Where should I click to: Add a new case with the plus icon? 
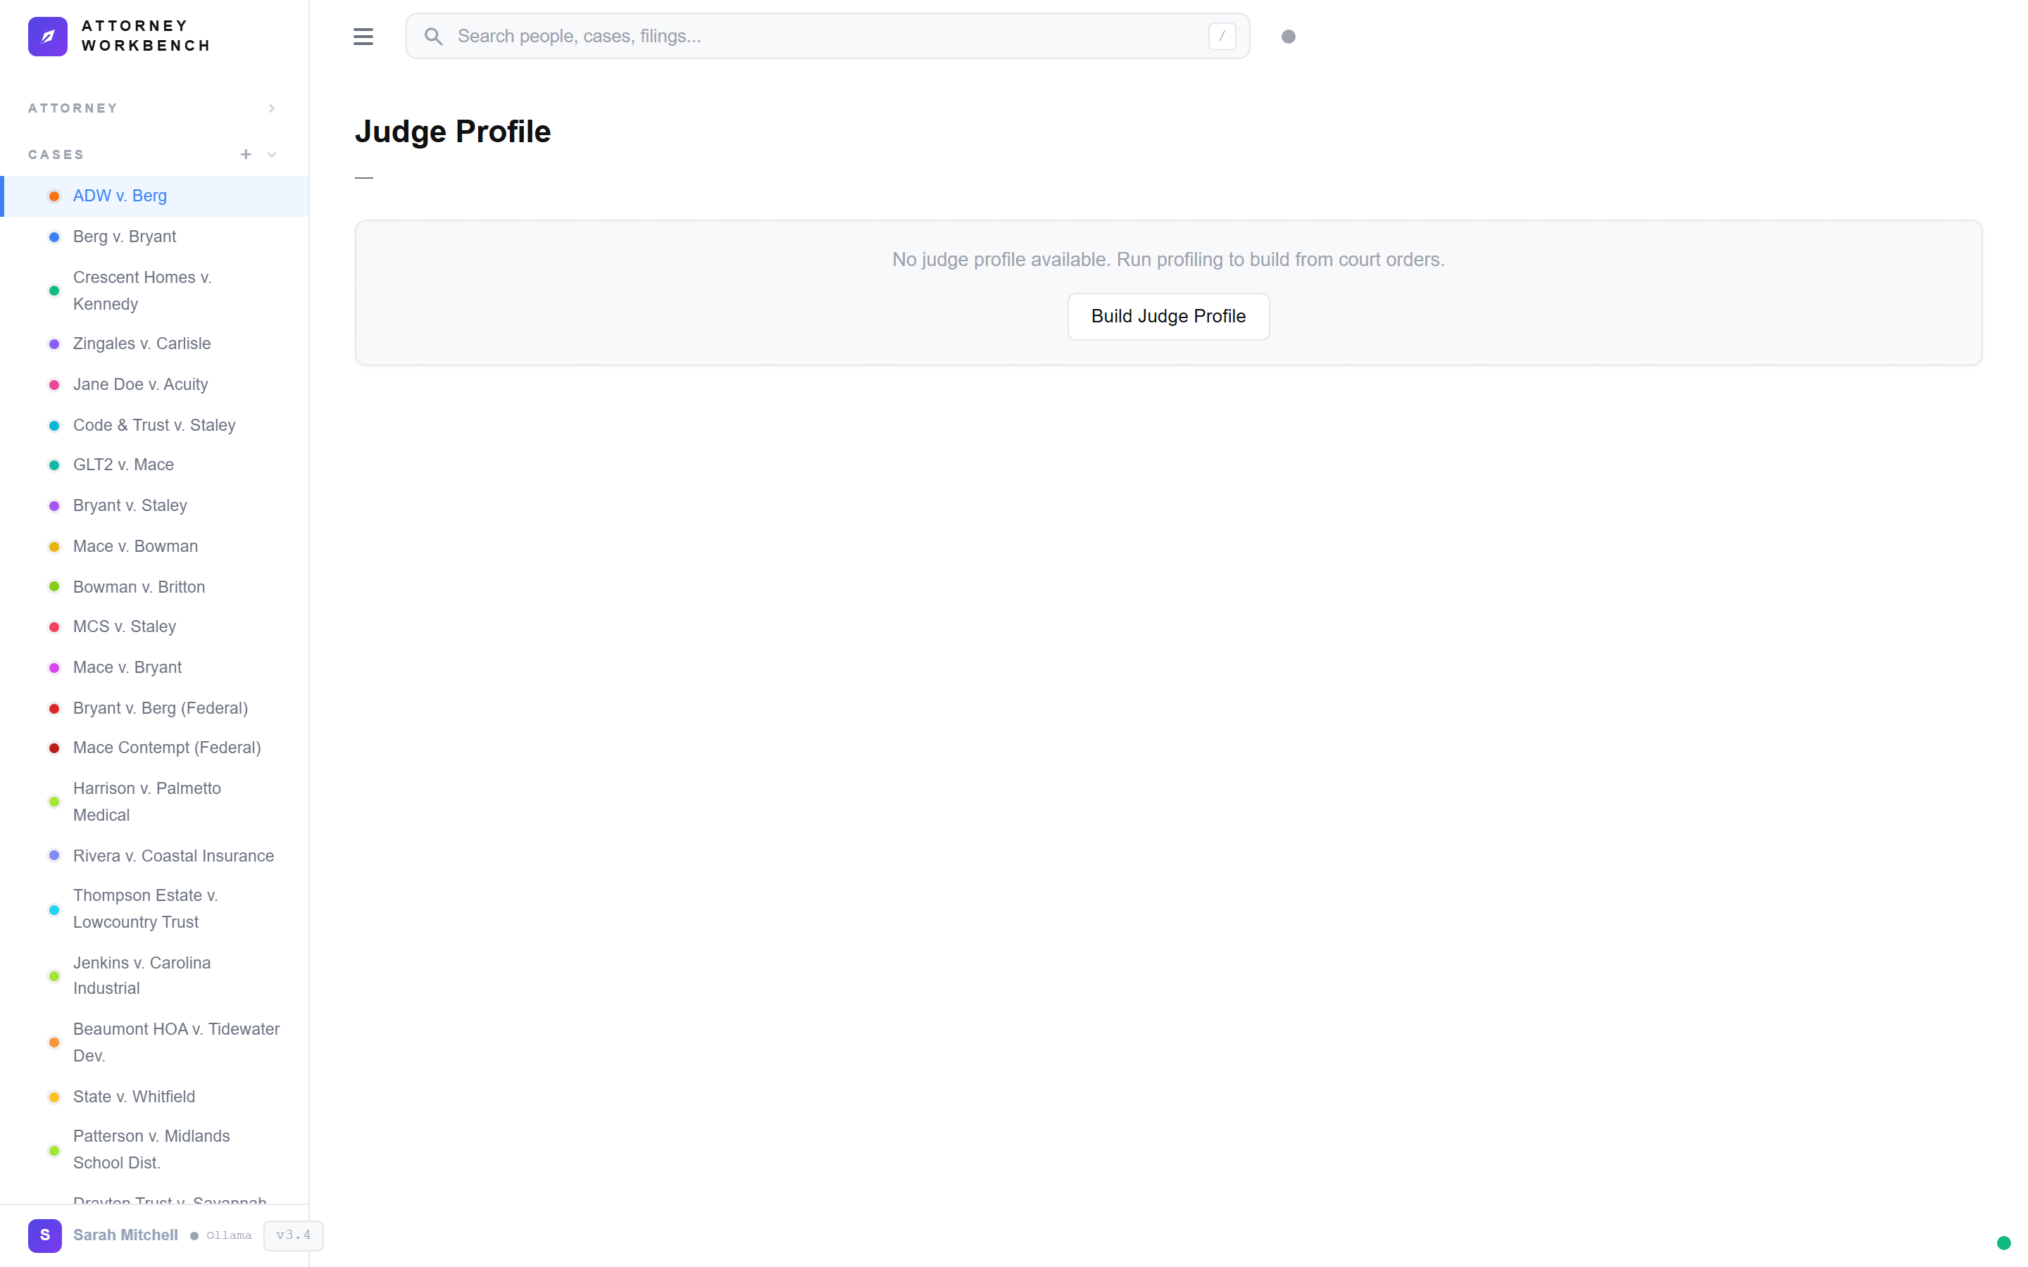(x=246, y=154)
